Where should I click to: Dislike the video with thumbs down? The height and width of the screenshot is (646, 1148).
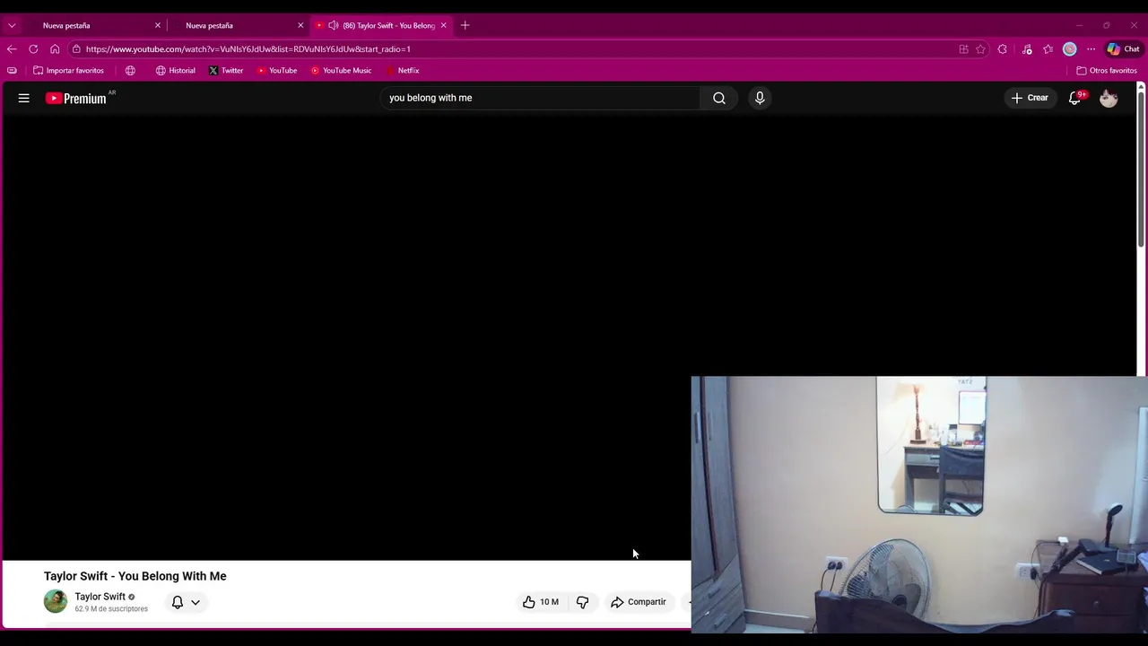[x=583, y=602]
